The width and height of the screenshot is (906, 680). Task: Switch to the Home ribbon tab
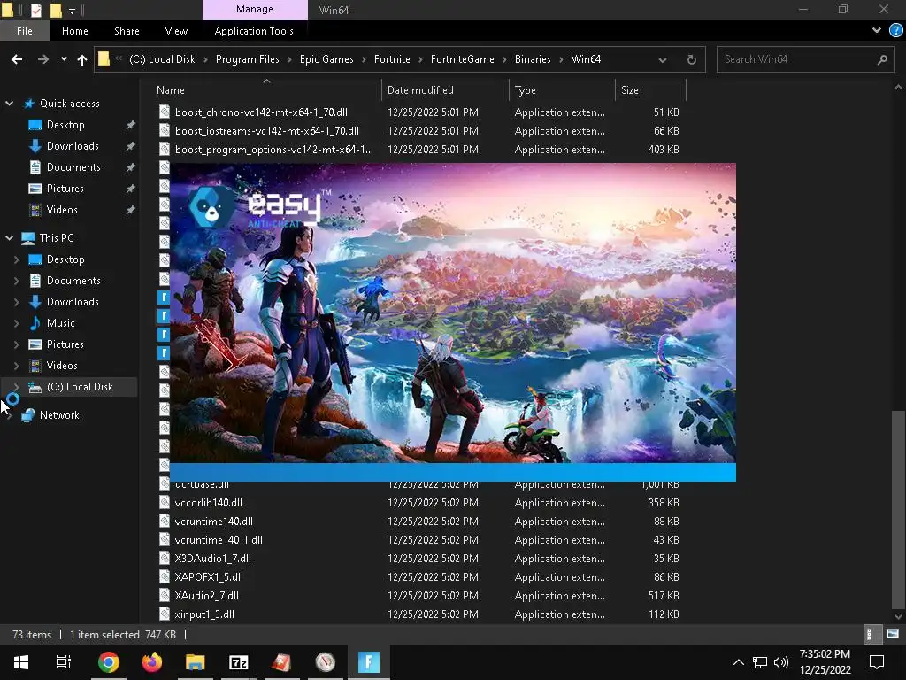pyautogui.click(x=75, y=31)
